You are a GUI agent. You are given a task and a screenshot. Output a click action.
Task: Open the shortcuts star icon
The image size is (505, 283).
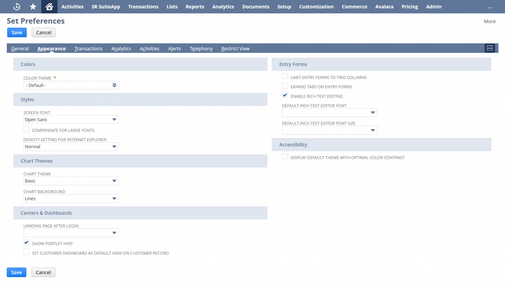click(33, 6)
